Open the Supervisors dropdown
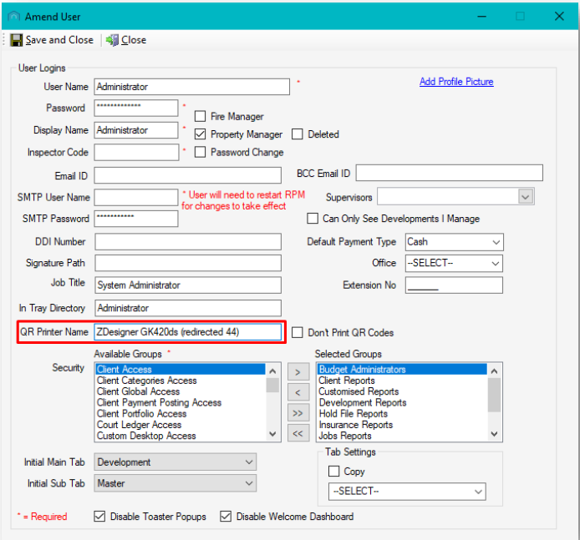 point(526,197)
